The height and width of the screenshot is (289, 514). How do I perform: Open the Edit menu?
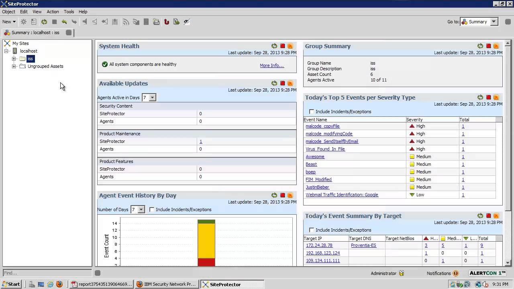pyautogui.click(x=24, y=12)
